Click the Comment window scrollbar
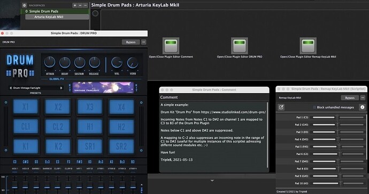369x194 pixels. point(267,135)
